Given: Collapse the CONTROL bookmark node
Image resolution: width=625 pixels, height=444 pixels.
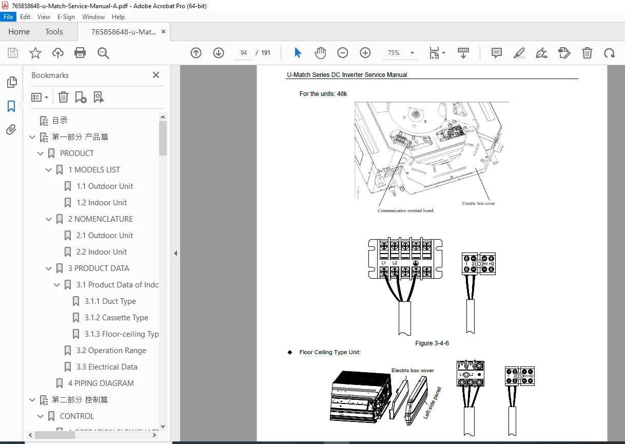Looking at the screenshot, I should pyautogui.click(x=41, y=416).
